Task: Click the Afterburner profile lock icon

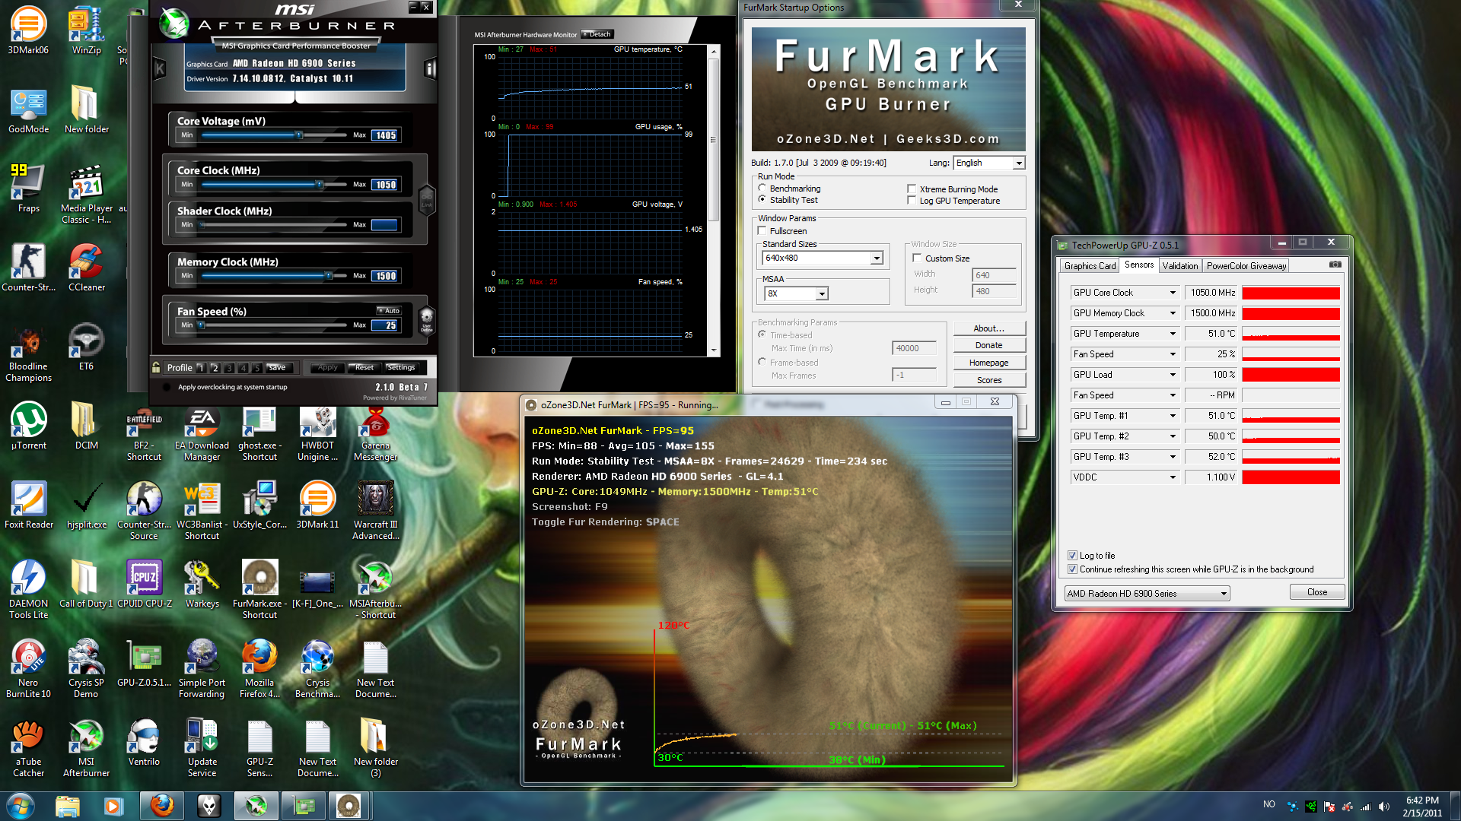Action: [x=156, y=367]
